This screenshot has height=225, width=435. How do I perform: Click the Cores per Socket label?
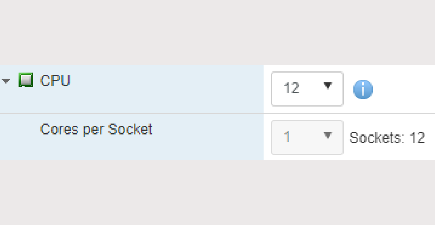click(x=96, y=129)
